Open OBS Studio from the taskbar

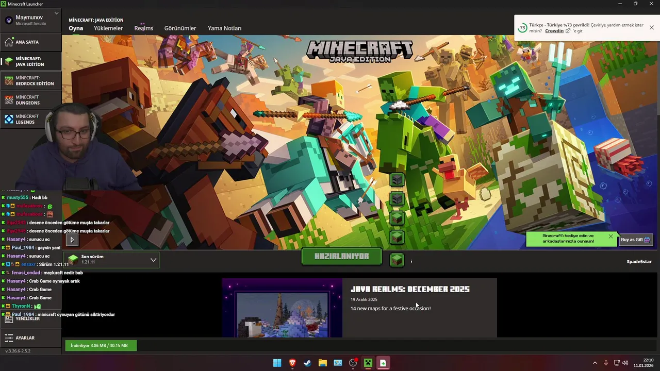[x=353, y=363]
